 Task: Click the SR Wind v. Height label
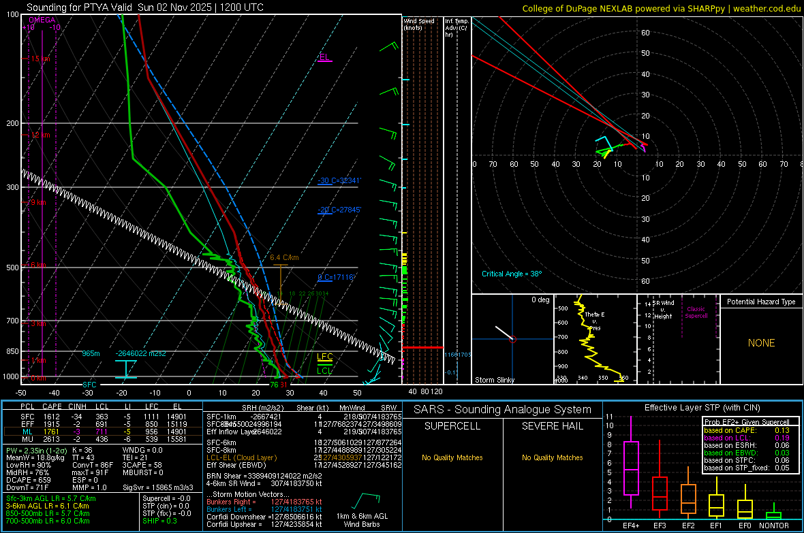click(x=663, y=310)
